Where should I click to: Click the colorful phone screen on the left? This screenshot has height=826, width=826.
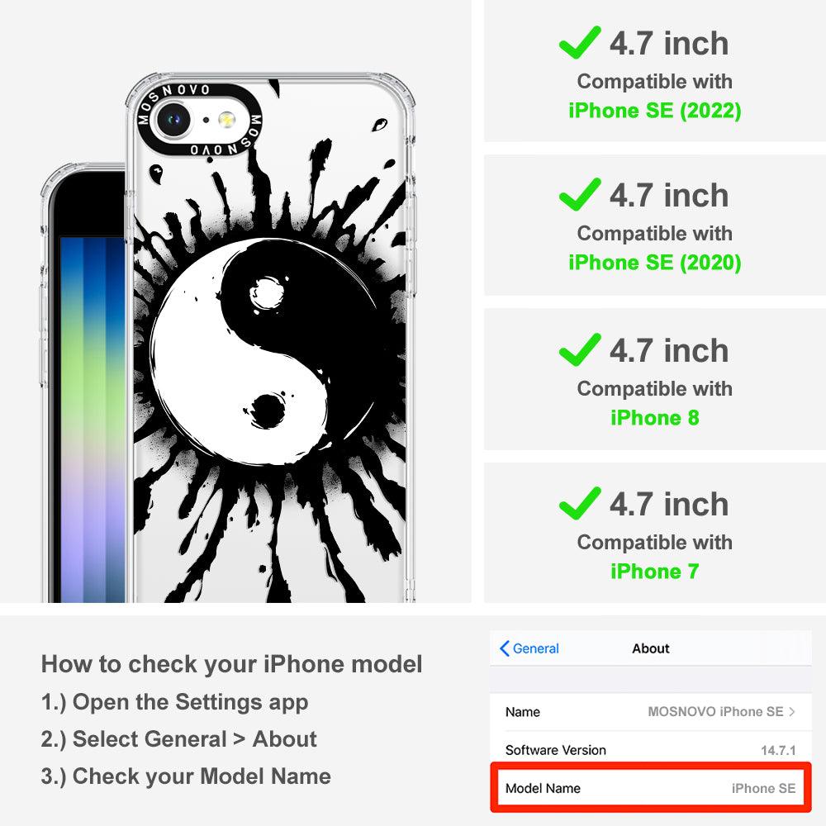pyautogui.click(x=93, y=420)
